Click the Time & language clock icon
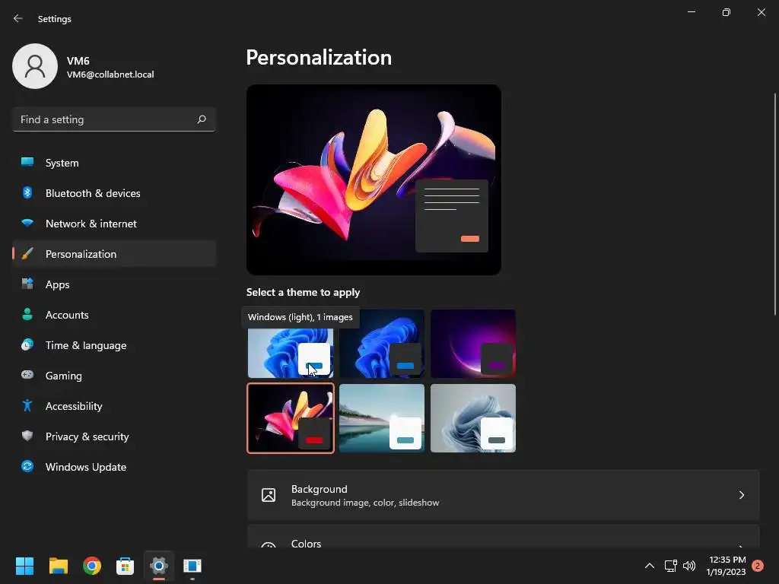Viewport: 779px width, 584px height. (27, 344)
